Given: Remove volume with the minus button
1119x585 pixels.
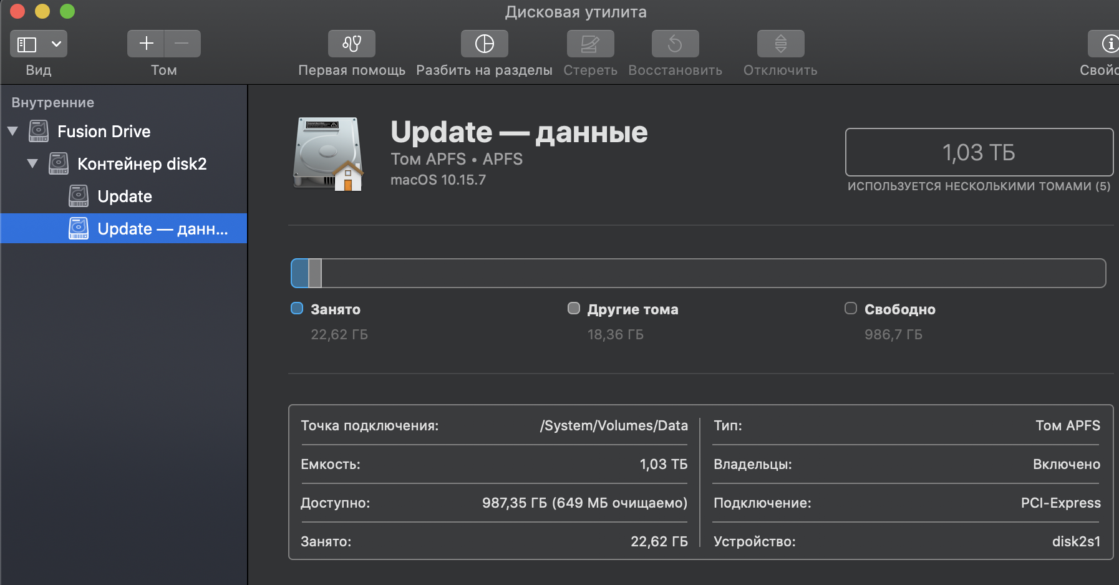Looking at the screenshot, I should pyautogui.click(x=182, y=44).
